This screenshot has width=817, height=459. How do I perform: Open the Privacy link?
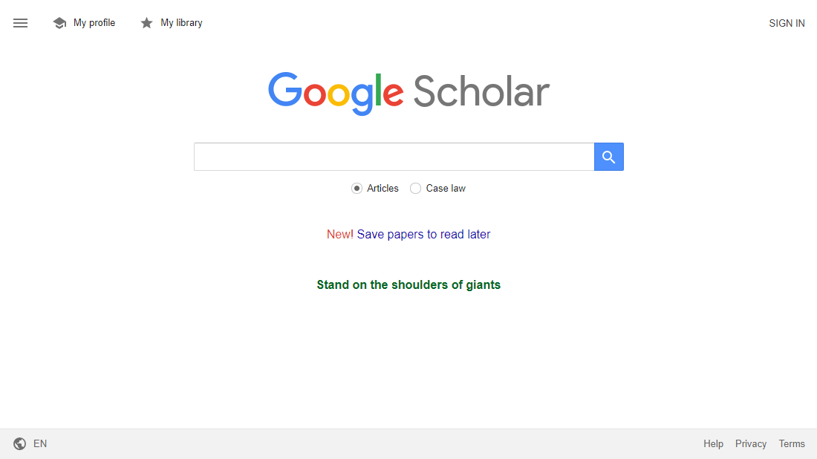(751, 443)
